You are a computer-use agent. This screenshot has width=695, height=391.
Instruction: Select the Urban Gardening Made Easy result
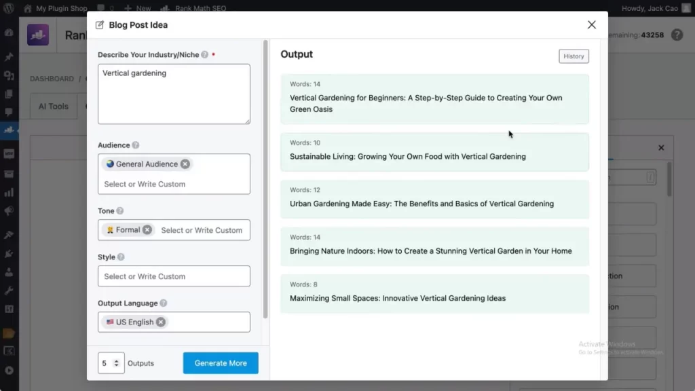(x=434, y=199)
